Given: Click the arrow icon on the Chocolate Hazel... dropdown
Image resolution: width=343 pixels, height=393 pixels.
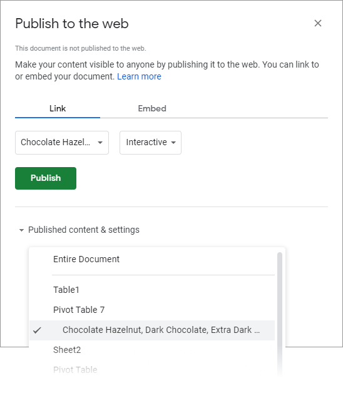Looking at the screenshot, I should coord(100,143).
